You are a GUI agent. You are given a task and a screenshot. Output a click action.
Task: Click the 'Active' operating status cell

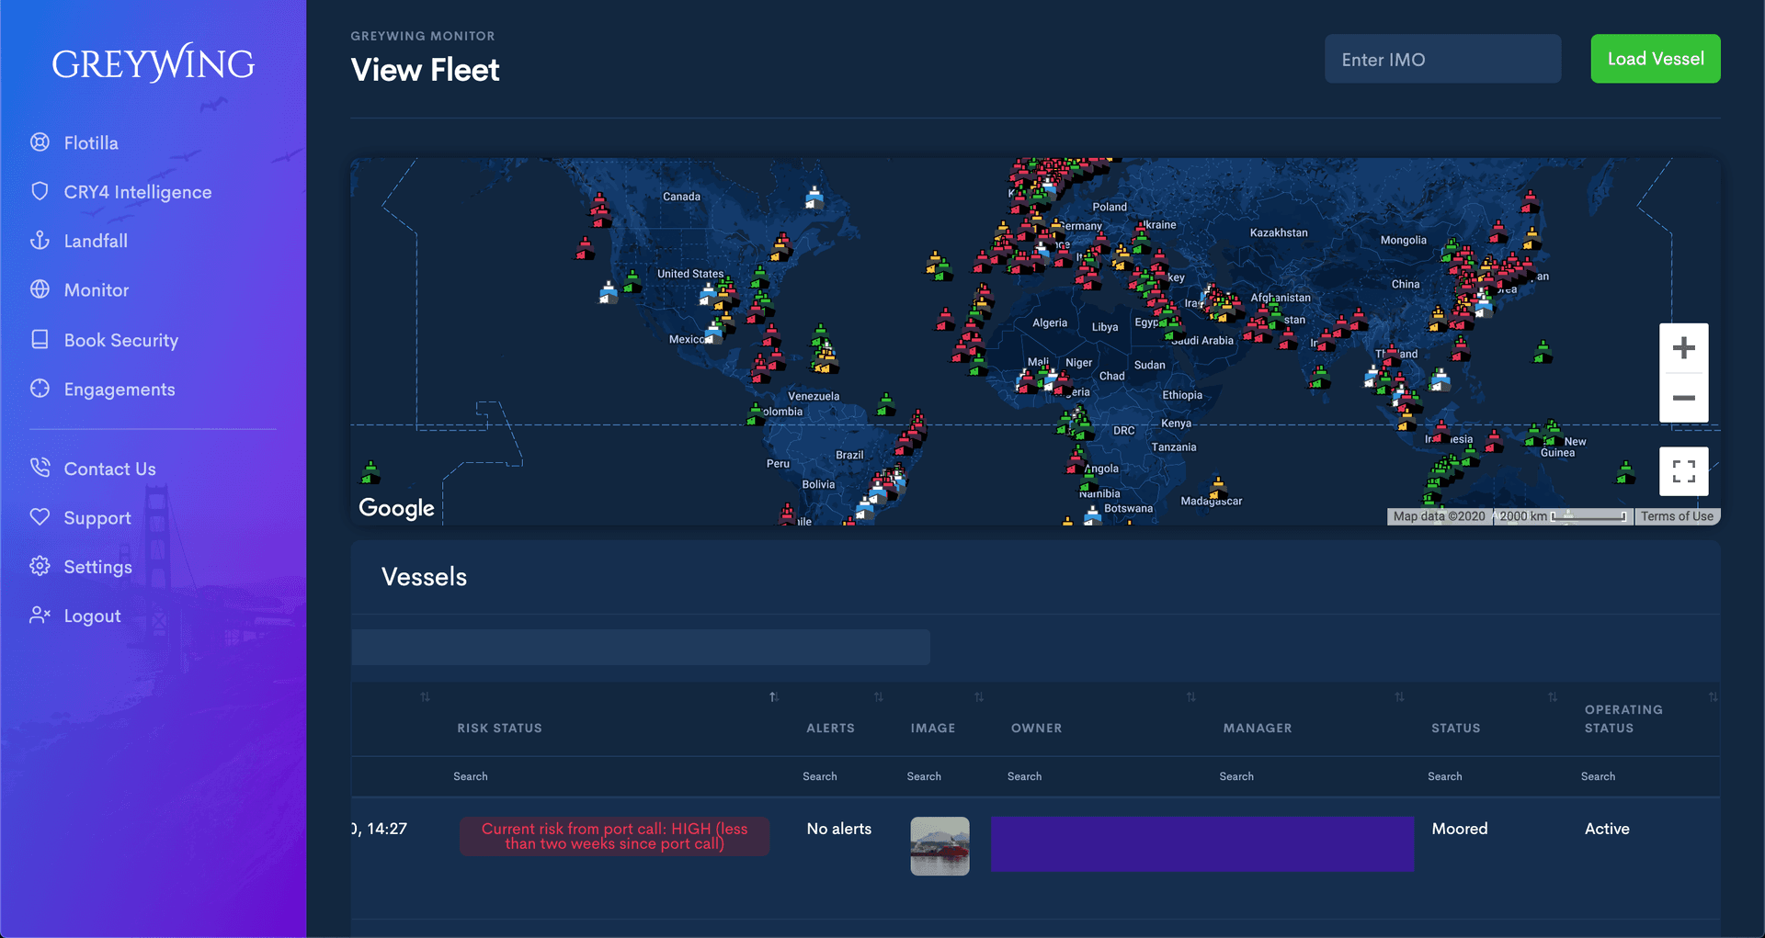tap(1607, 829)
